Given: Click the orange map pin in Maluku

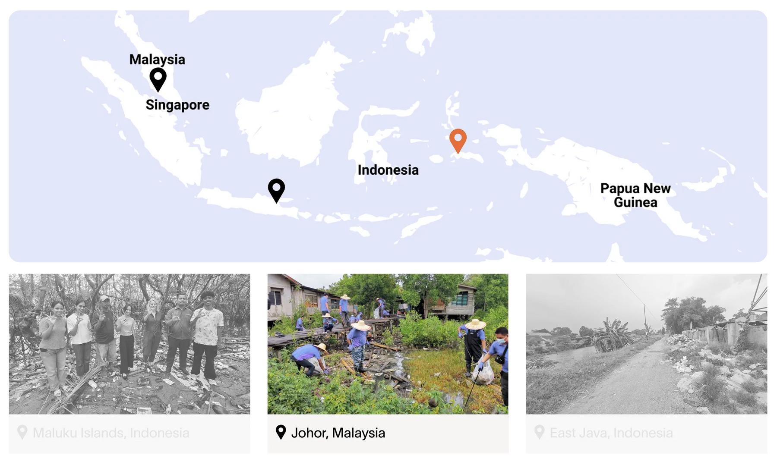Looking at the screenshot, I should pos(458,140).
